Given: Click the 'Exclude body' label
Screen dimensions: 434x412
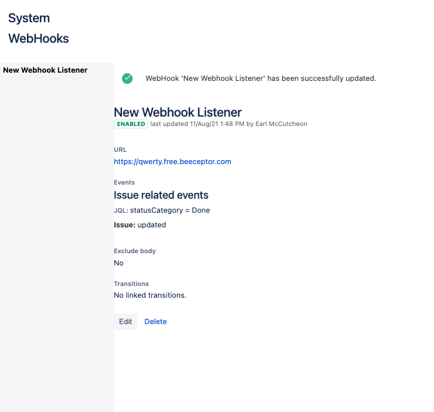Looking at the screenshot, I should click(x=135, y=251).
